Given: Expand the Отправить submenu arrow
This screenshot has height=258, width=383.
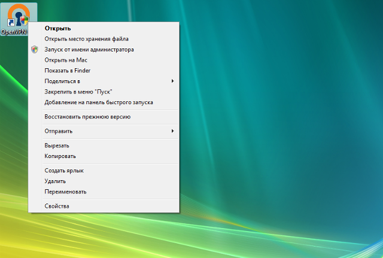Looking at the screenshot, I should click(172, 131).
